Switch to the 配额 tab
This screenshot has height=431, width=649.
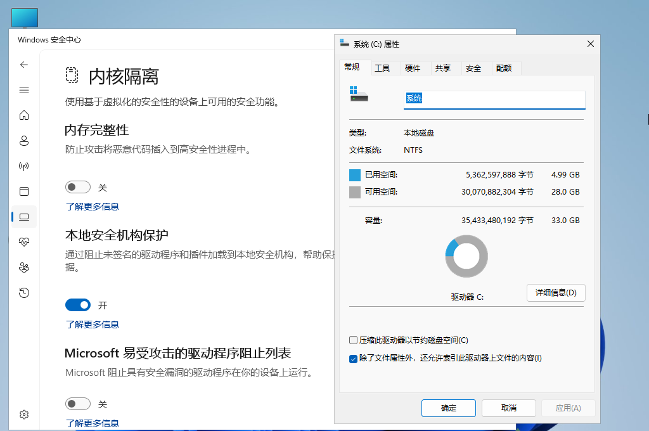pos(504,68)
